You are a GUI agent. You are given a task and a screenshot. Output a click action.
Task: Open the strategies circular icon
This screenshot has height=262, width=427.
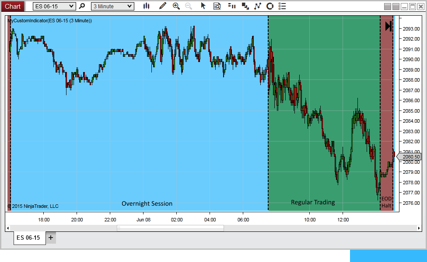pos(270,6)
